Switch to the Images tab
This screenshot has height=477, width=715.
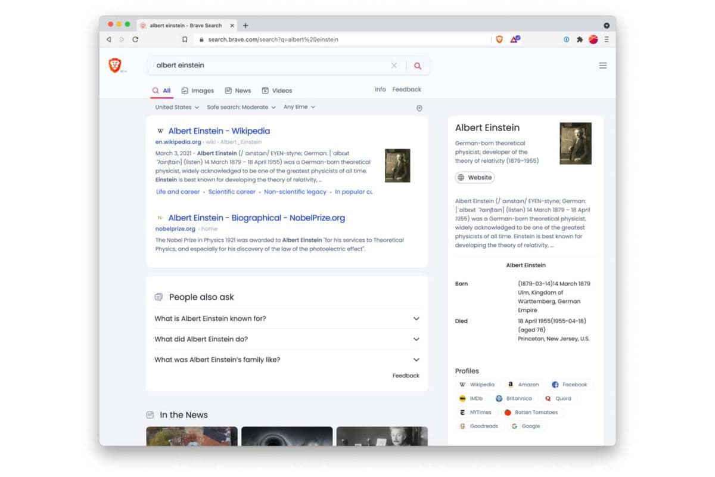click(198, 91)
